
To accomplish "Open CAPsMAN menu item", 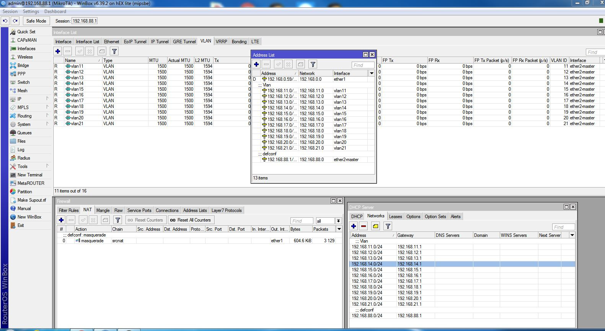I will click(x=27, y=40).
